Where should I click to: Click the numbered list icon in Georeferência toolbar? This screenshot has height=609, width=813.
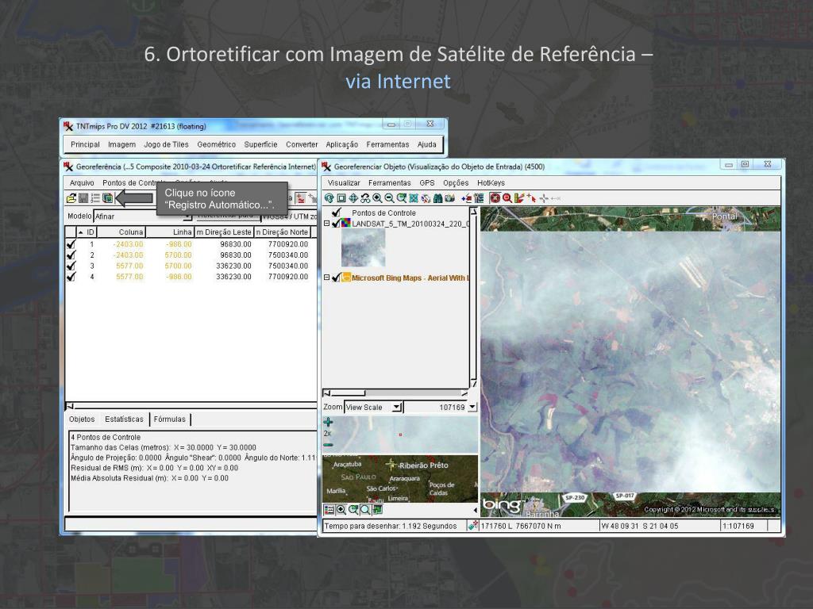coord(95,197)
